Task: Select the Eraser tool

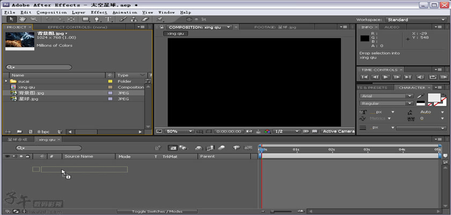Action: point(146,19)
